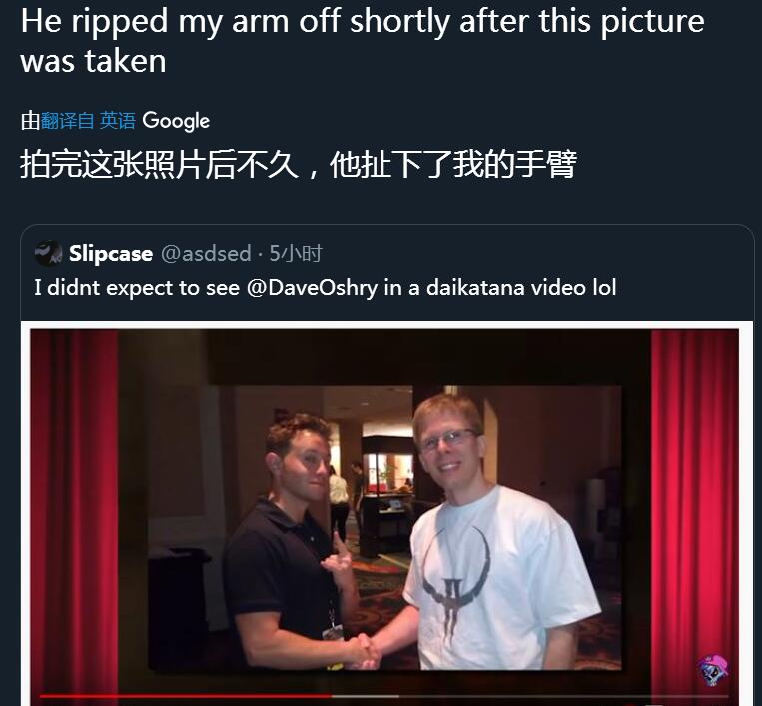Click the Google logo beside translation label

176,121
